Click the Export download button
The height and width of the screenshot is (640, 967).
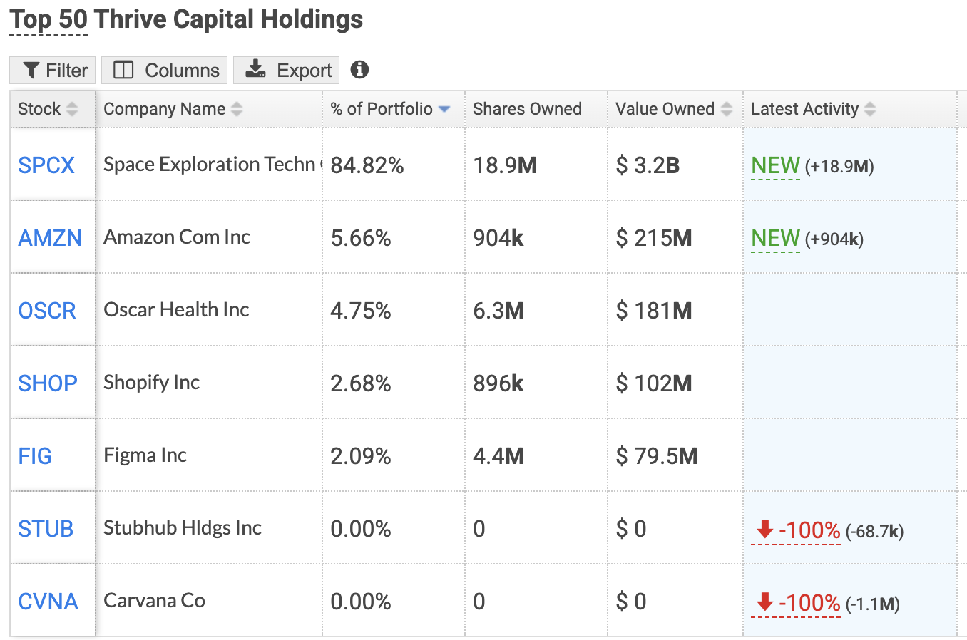[x=287, y=70]
